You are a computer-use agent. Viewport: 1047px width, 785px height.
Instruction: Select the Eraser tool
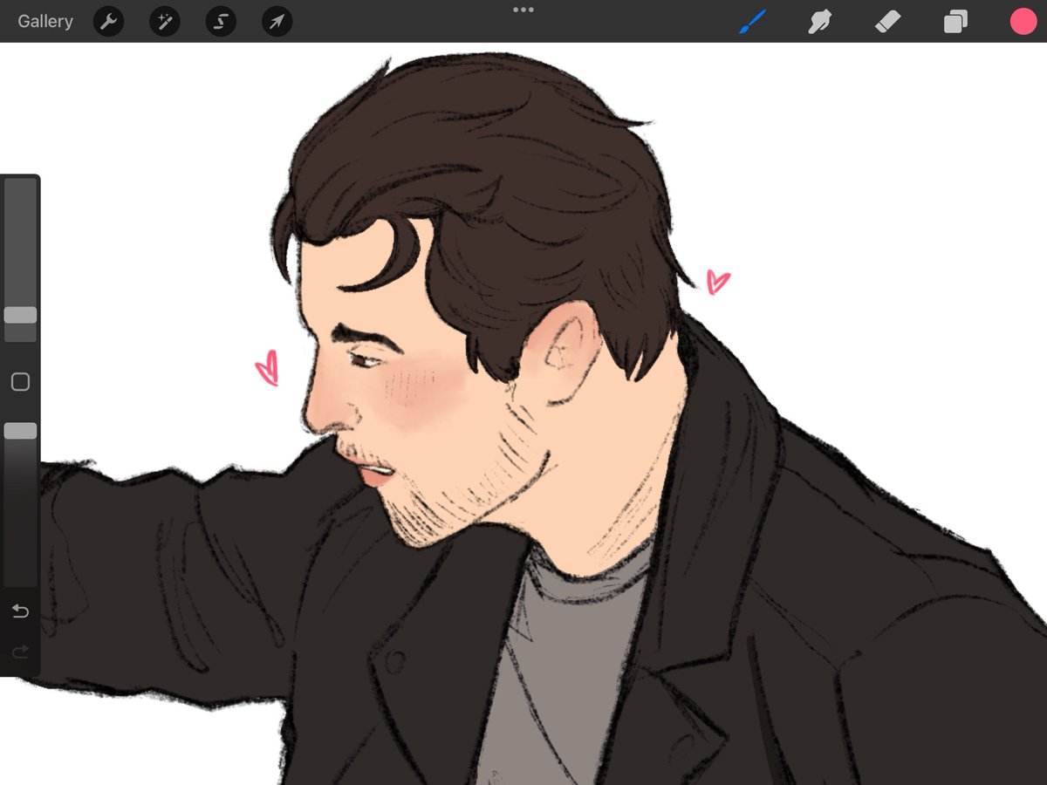(x=887, y=22)
